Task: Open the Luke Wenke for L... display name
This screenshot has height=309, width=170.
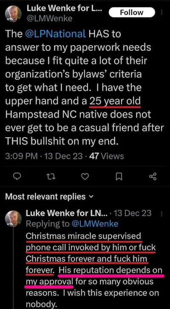Action: (x=64, y=9)
